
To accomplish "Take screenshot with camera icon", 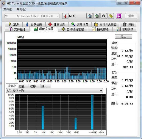I will click(104, 16).
